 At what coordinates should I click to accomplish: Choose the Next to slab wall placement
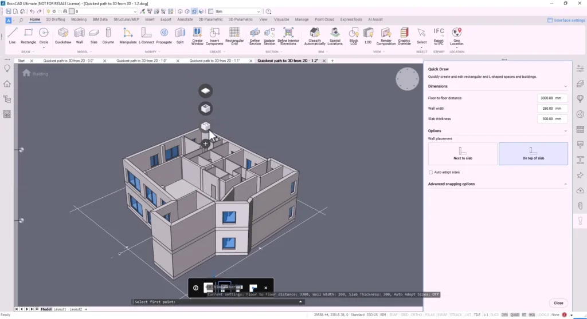tap(462, 153)
